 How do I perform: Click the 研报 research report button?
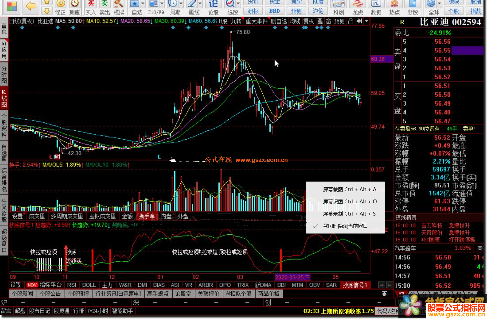[x=253, y=11]
